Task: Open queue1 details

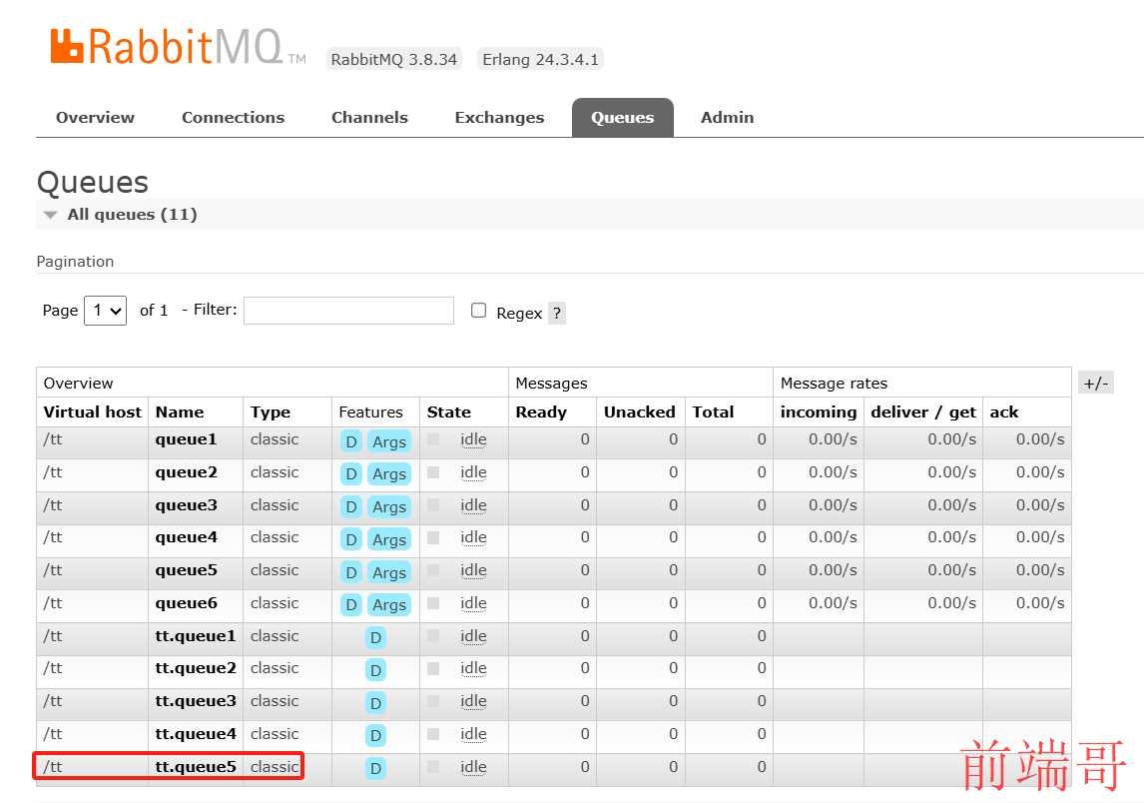Action: tap(186, 439)
